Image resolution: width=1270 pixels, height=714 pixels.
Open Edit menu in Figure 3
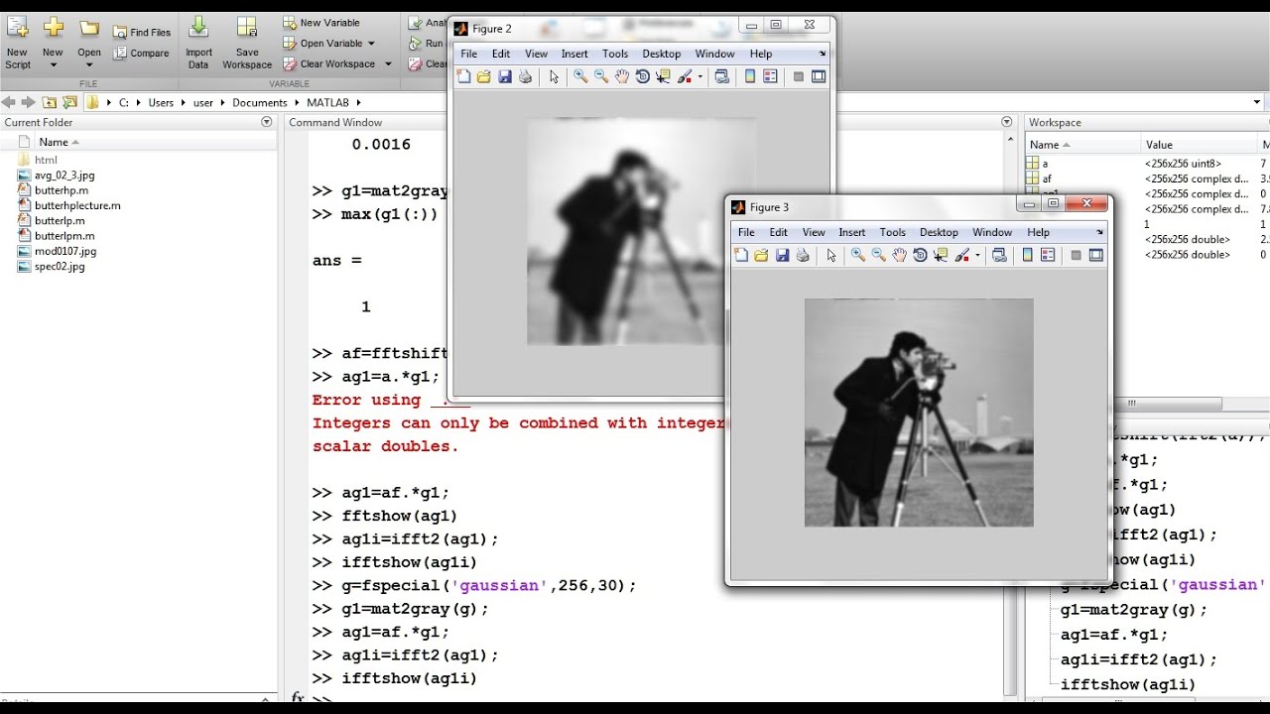click(778, 232)
